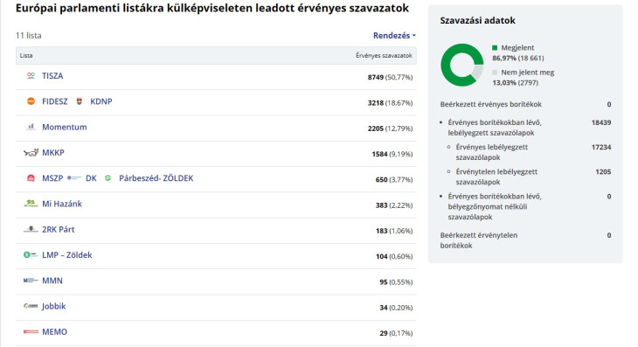This screenshot has width=638, height=347.
Task: Click the DK party link
Action: point(91,178)
